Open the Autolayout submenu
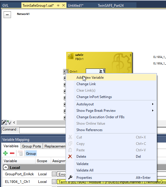The image size is (166, 187). 111,104
